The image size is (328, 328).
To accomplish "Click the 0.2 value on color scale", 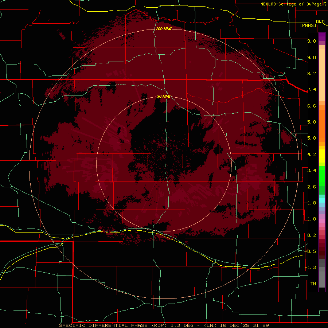I will 312,235.
